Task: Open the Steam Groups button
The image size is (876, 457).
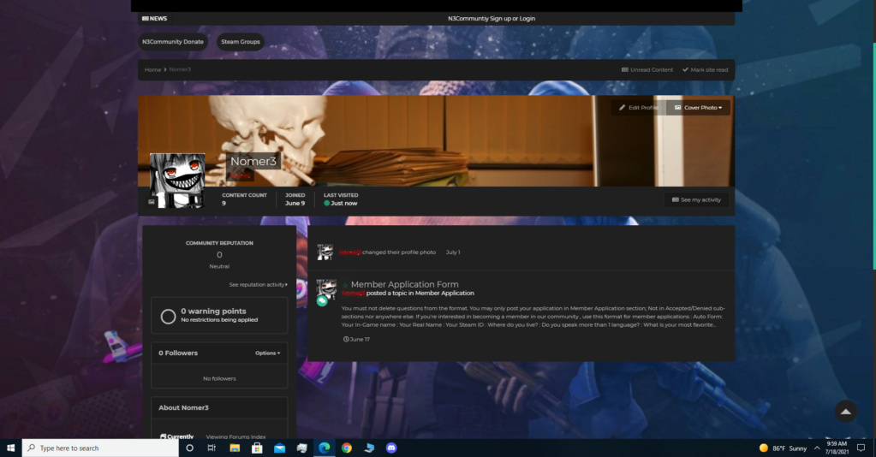Action: point(241,42)
